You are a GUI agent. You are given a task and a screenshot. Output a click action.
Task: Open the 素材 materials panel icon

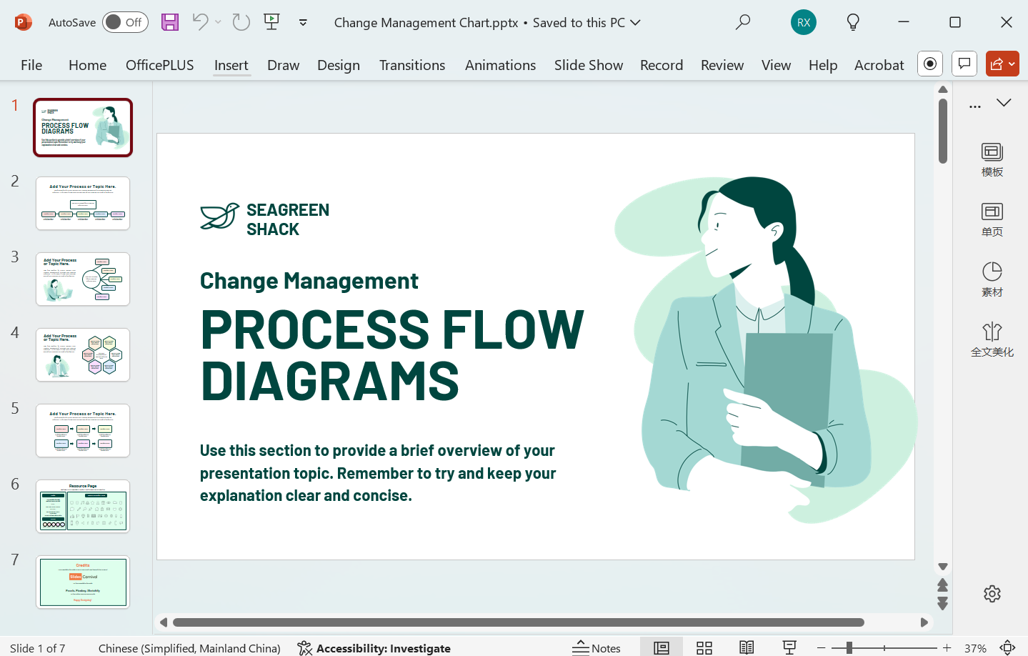(x=992, y=279)
